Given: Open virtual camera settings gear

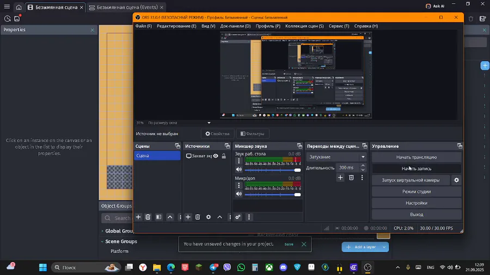Looking at the screenshot, I should pos(457,180).
